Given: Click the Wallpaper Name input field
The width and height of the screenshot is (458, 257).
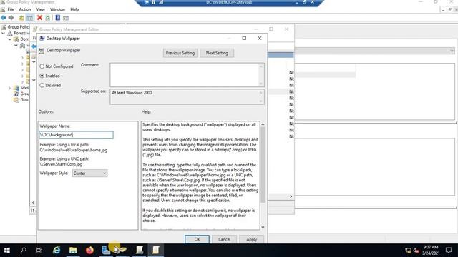Looking at the screenshot, I should [77, 135].
